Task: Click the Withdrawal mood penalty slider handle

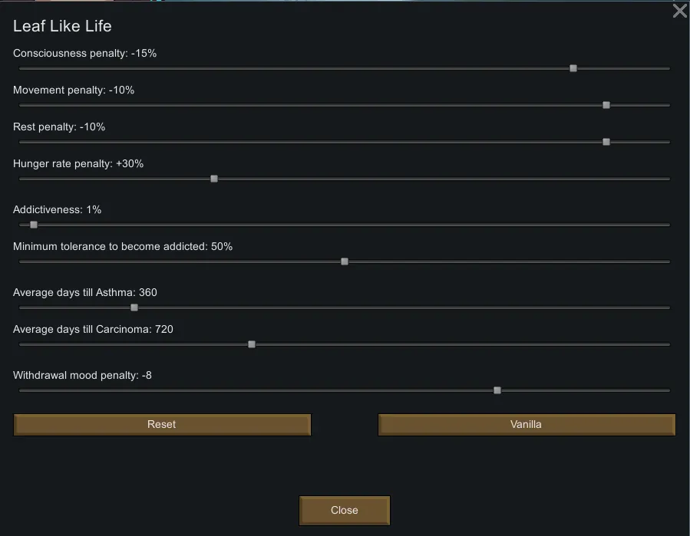Action: [497, 390]
